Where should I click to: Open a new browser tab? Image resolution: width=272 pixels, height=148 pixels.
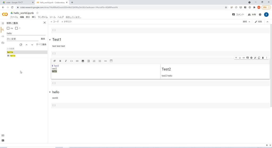tap(72, 2)
